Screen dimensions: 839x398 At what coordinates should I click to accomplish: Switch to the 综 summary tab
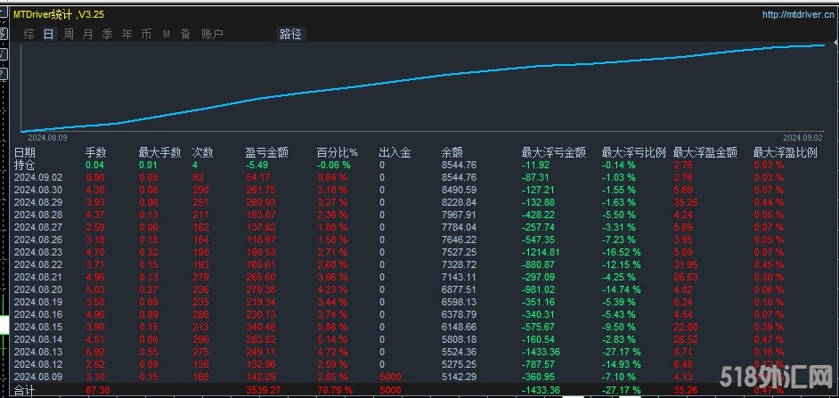pos(29,34)
